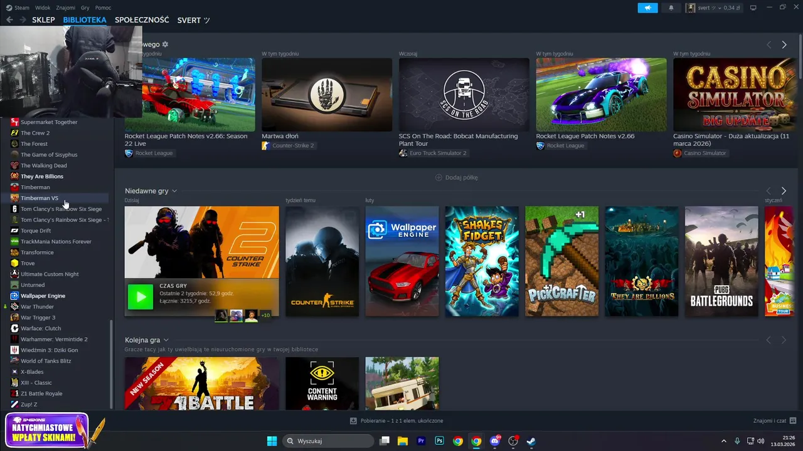This screenshot has height=451, width=803.
Task: Click Dodaj półkę to add shelf
Action: pyautogui.click(x=457, y=177)
